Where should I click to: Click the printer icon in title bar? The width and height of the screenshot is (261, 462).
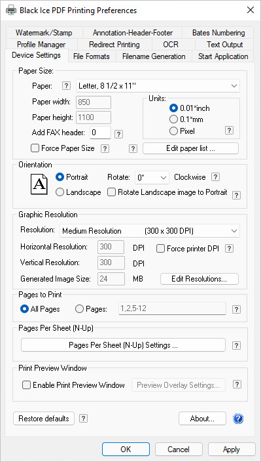11,10
